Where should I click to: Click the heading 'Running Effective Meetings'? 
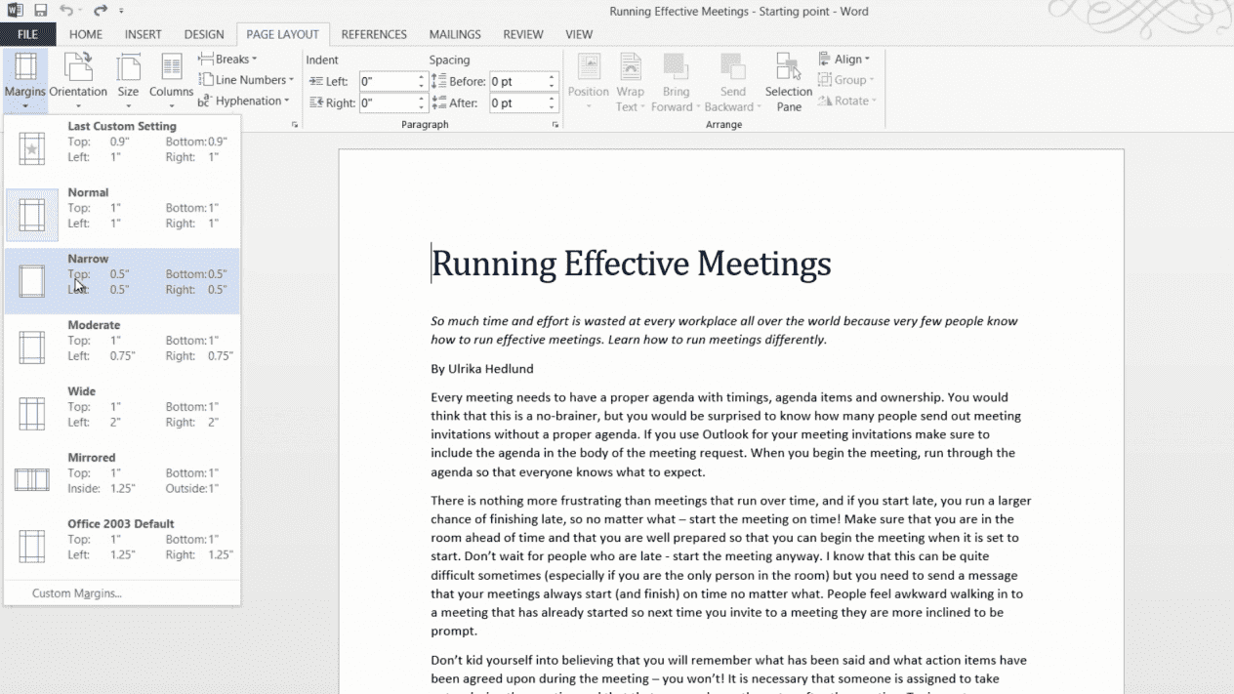coord(631,264)
